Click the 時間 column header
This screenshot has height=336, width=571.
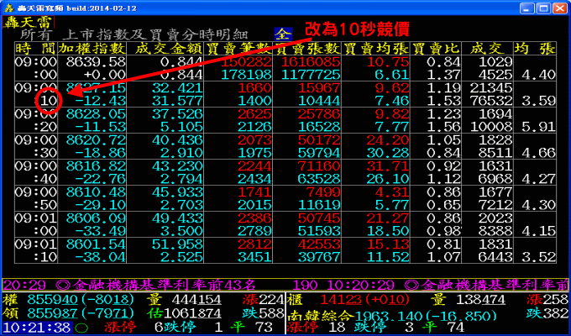click(x=36, y=48)
